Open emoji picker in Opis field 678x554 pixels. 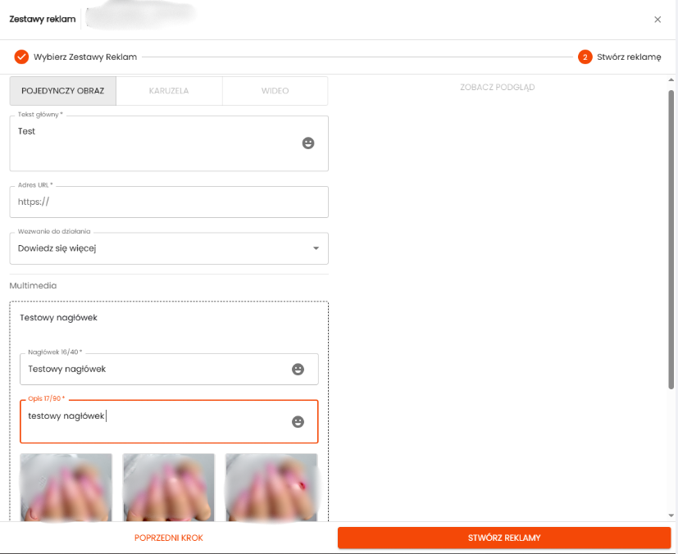[x=298, y=421]
